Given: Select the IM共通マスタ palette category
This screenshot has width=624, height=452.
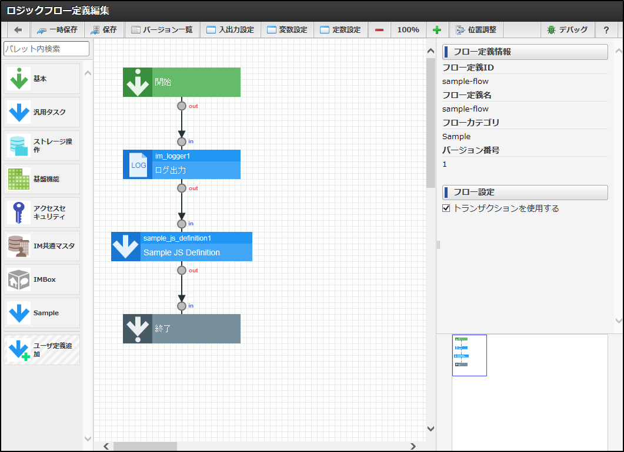Looking at the screenshot, I should [x=42, y=246].
